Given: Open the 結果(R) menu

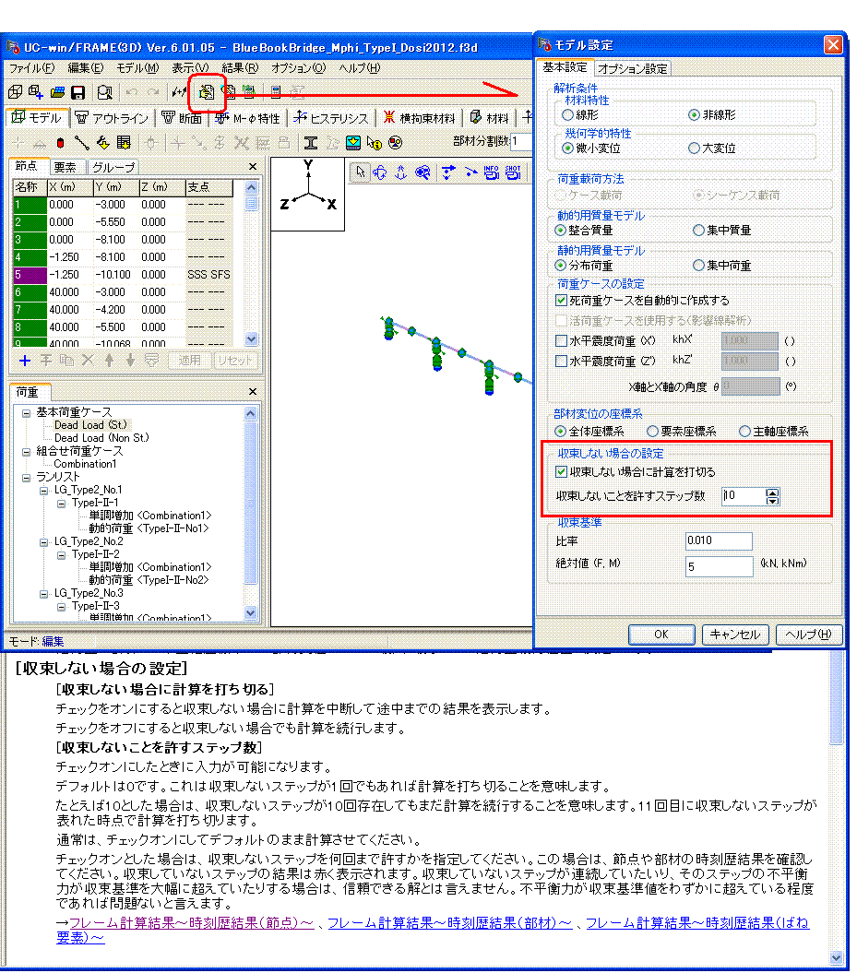Looking at the screenshot, I should [x=240, y=67].
